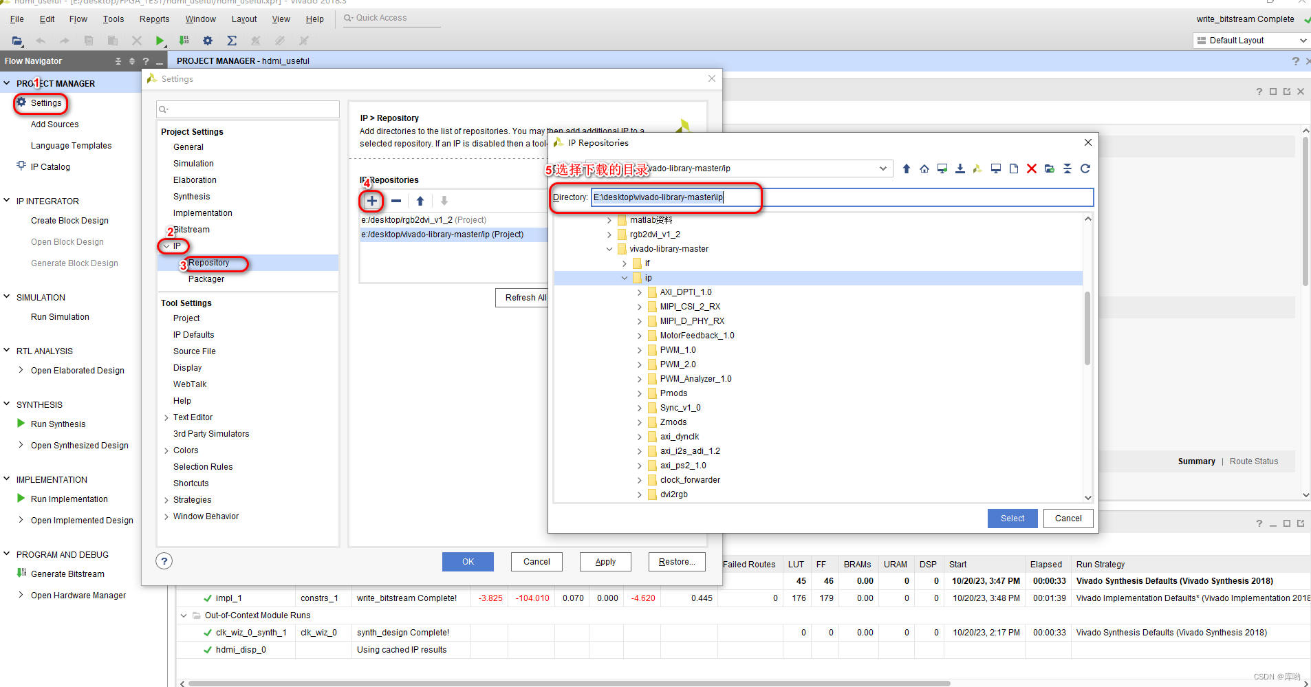Open project via toolbar folder icon
The image size is (1311, 687).
click(17, 41)
